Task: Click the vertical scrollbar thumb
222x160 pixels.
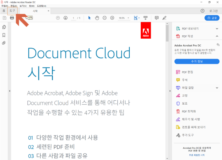Action: coord(167,33)
